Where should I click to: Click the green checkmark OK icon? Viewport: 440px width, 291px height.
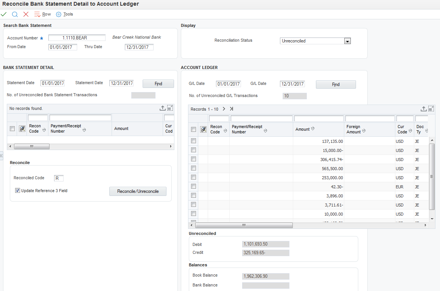click(4, 14)
